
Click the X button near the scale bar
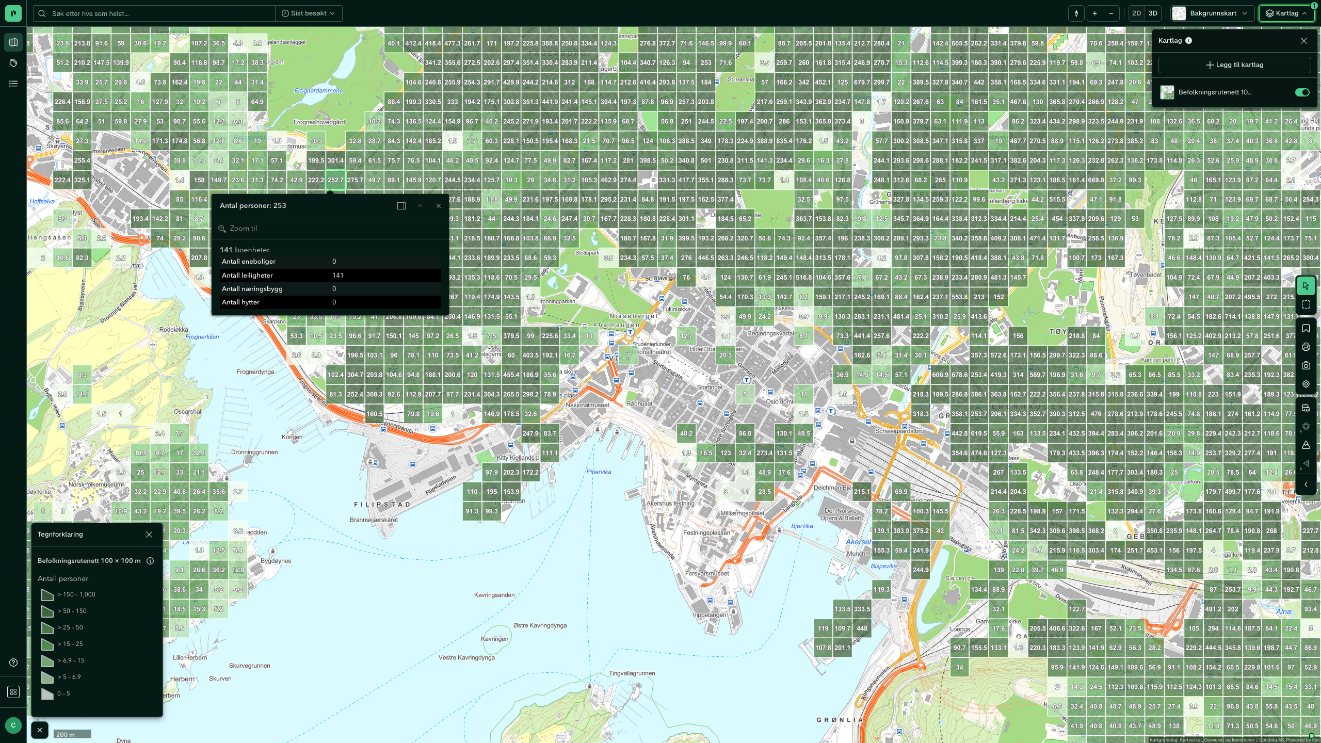coord(40,730)
